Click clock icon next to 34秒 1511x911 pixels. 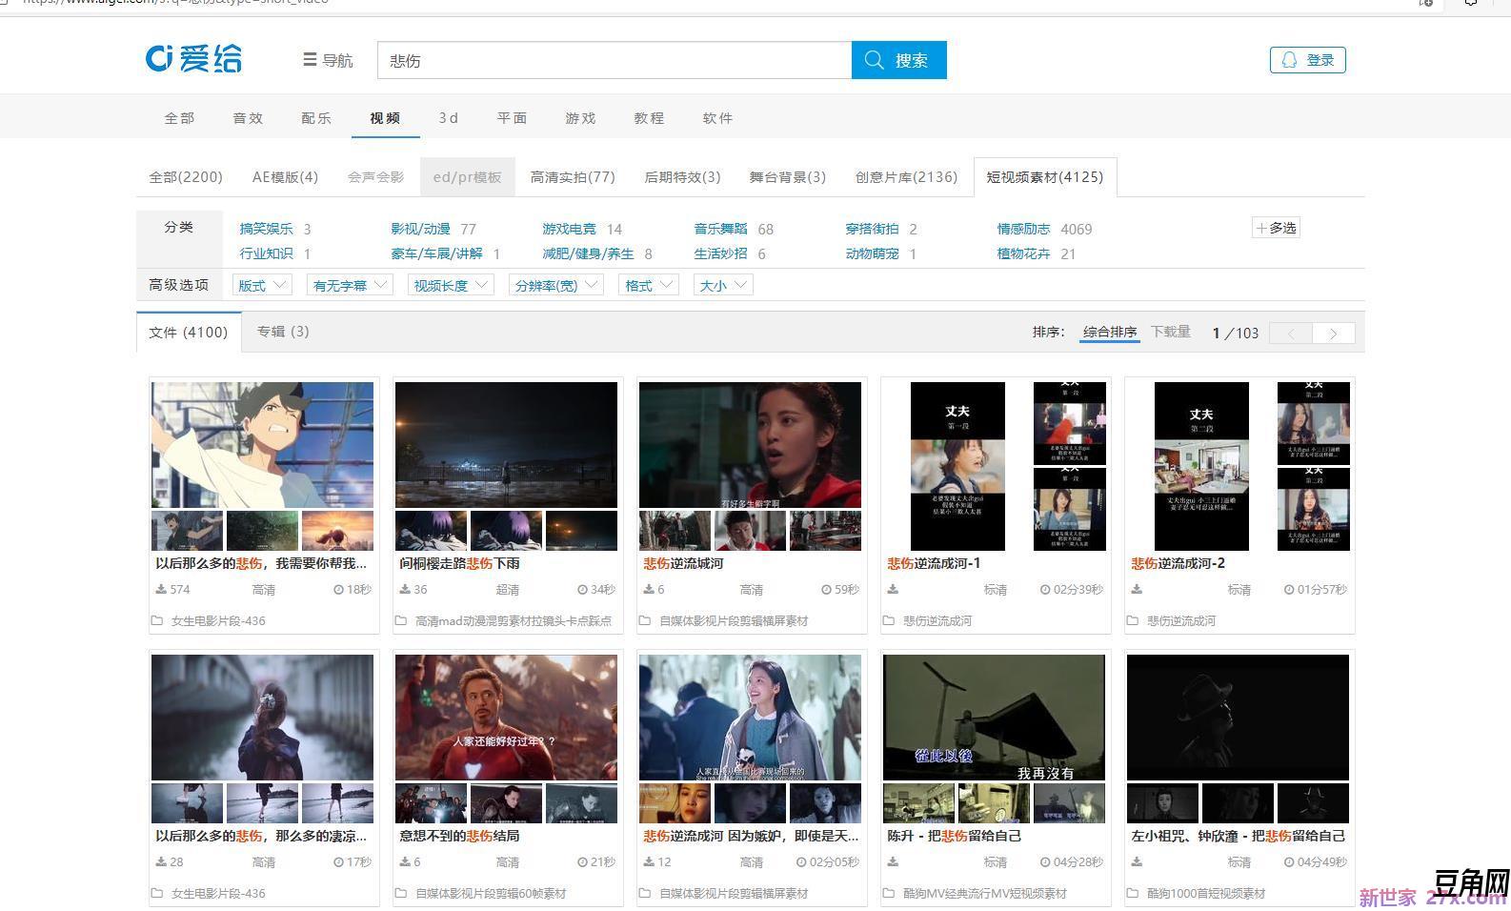point(583,590)
